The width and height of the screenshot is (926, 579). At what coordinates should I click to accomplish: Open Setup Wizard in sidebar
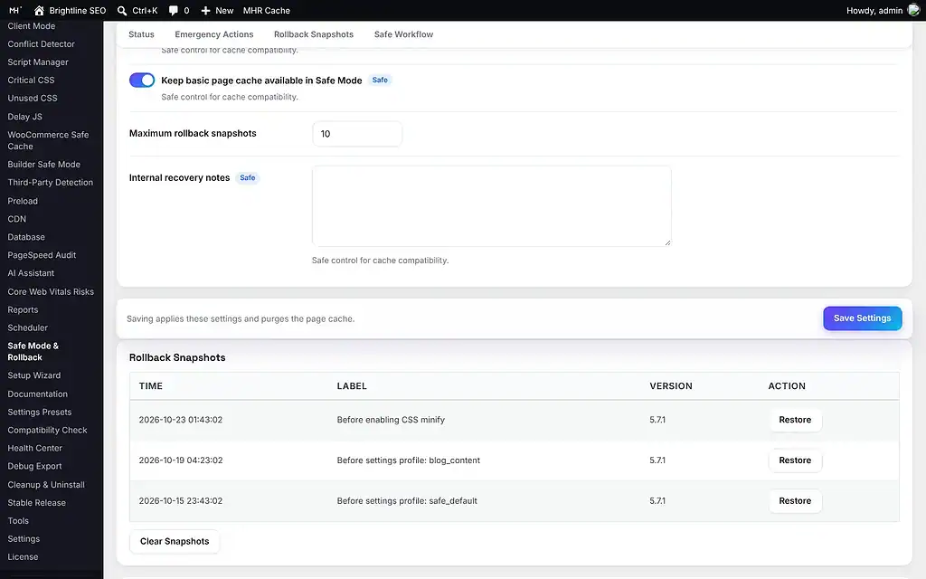coord(33,375)
